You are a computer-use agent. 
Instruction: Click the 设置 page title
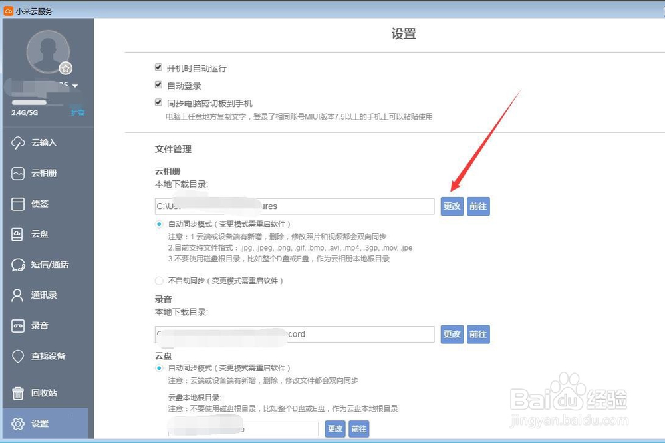click(x=404, y=33)
